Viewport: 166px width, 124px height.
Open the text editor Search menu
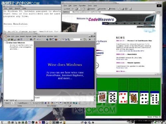(x=17, y=8)
